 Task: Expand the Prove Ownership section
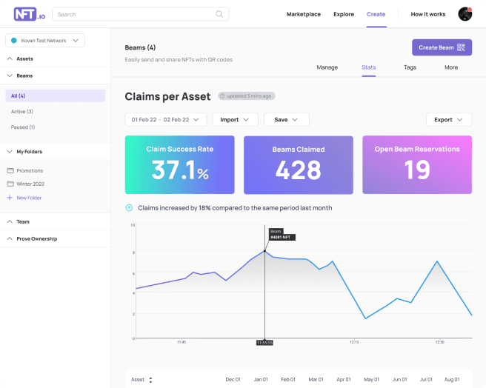pyautogui.click(x=10, y=239)
